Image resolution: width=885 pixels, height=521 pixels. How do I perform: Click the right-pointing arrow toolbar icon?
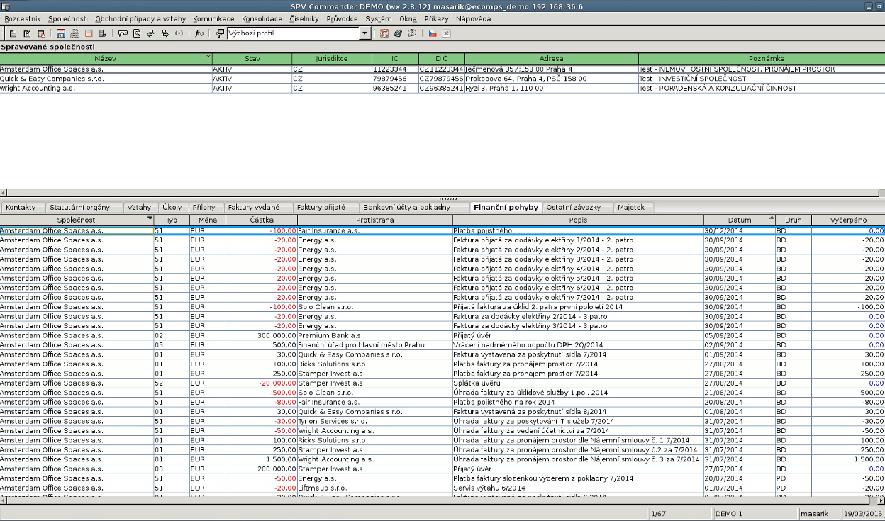click(165, 33)
